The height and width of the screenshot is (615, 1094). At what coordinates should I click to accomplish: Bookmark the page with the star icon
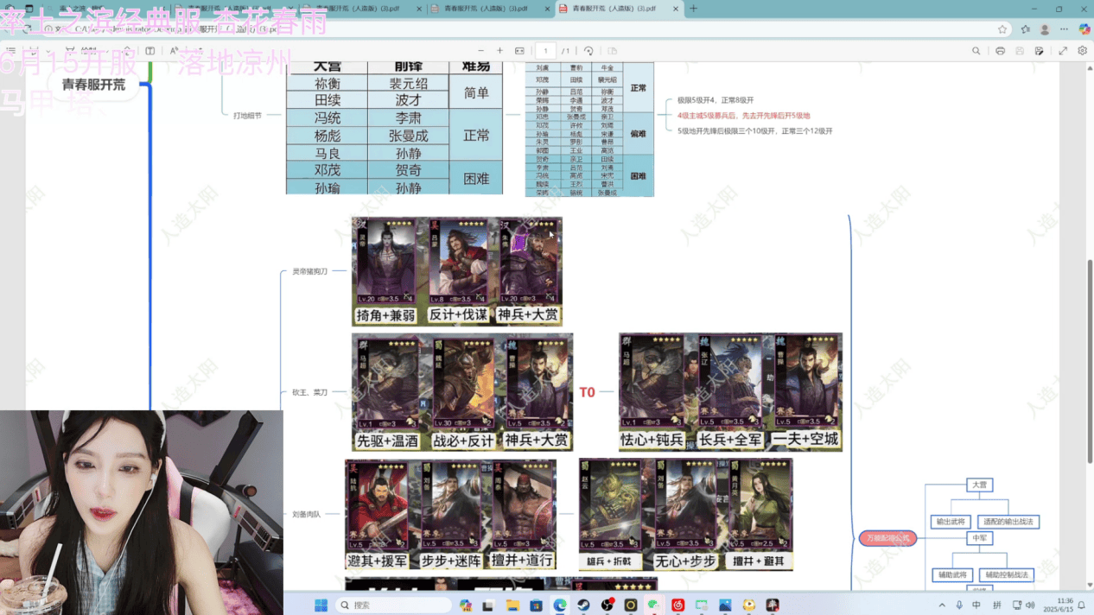1002,29
